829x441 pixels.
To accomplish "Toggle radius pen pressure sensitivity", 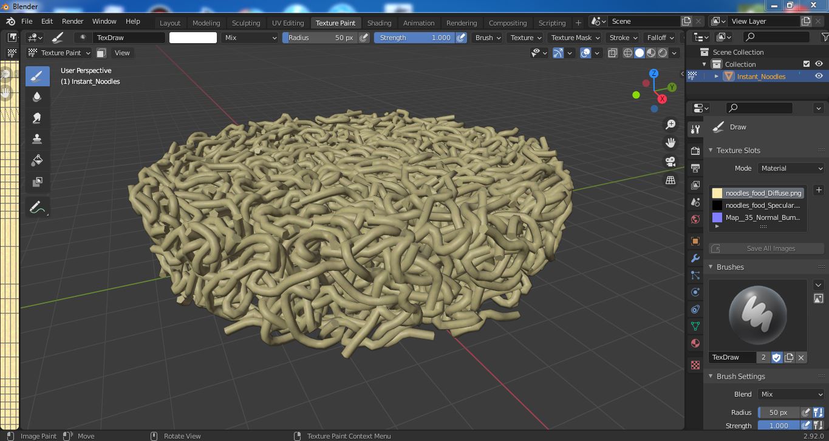I will point(364,38).
